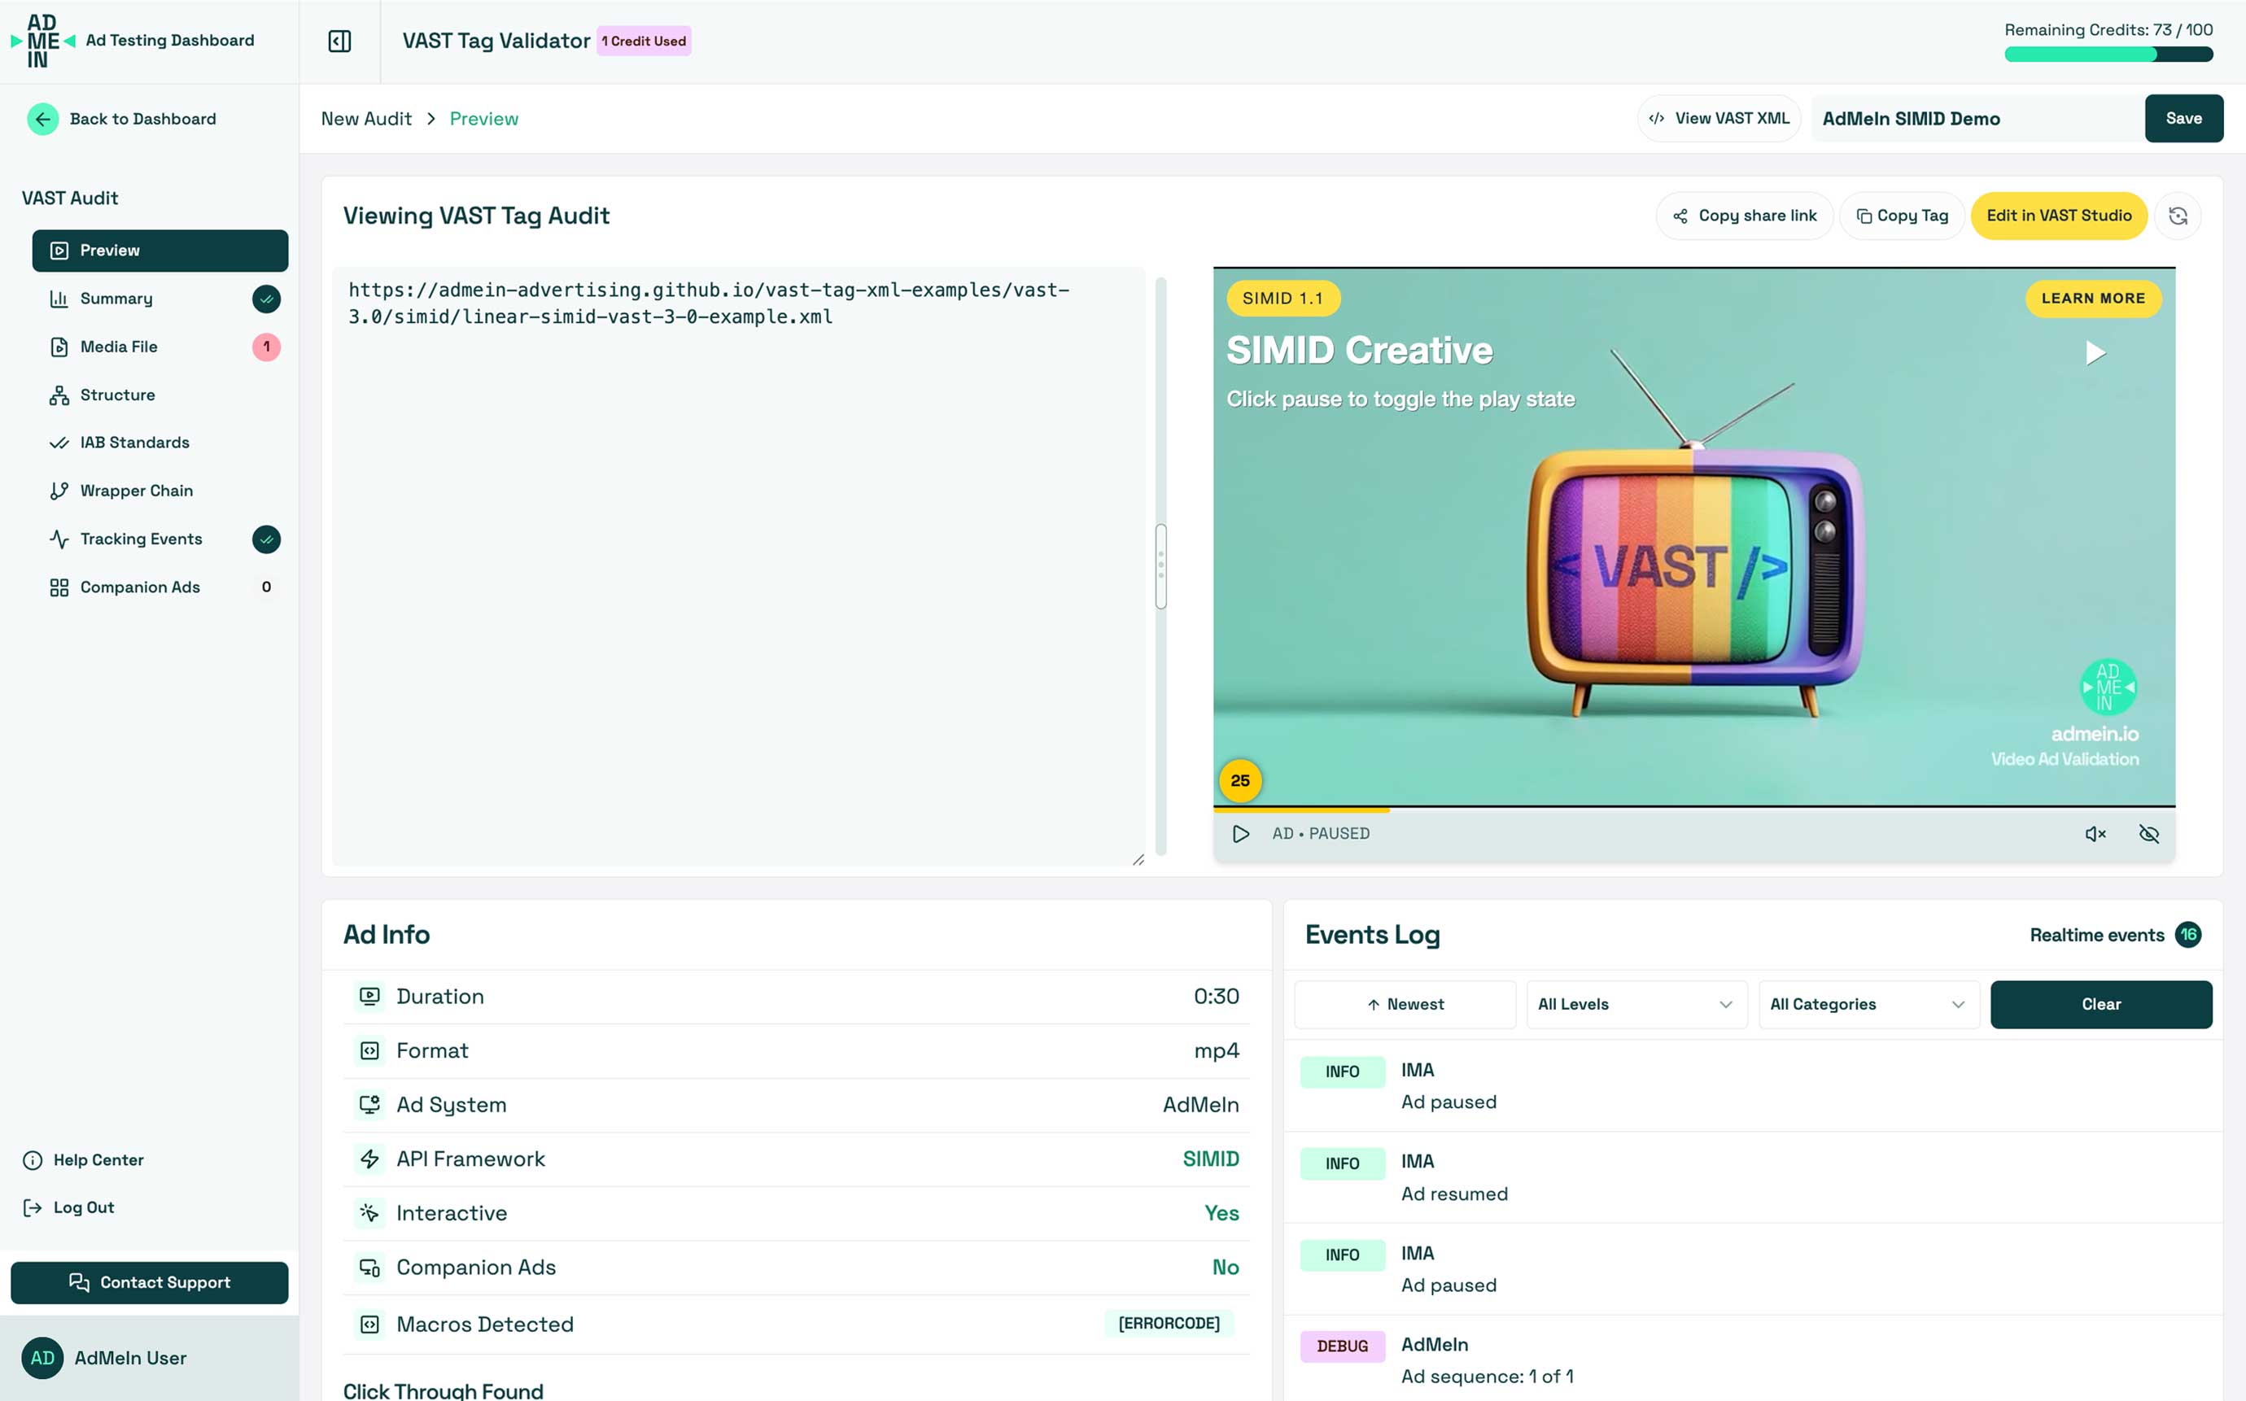Resume the ad with the play button

click(x=1241, y=834)
